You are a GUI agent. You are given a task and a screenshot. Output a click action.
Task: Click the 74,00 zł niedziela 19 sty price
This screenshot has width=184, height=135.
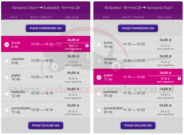coord(165,89)
